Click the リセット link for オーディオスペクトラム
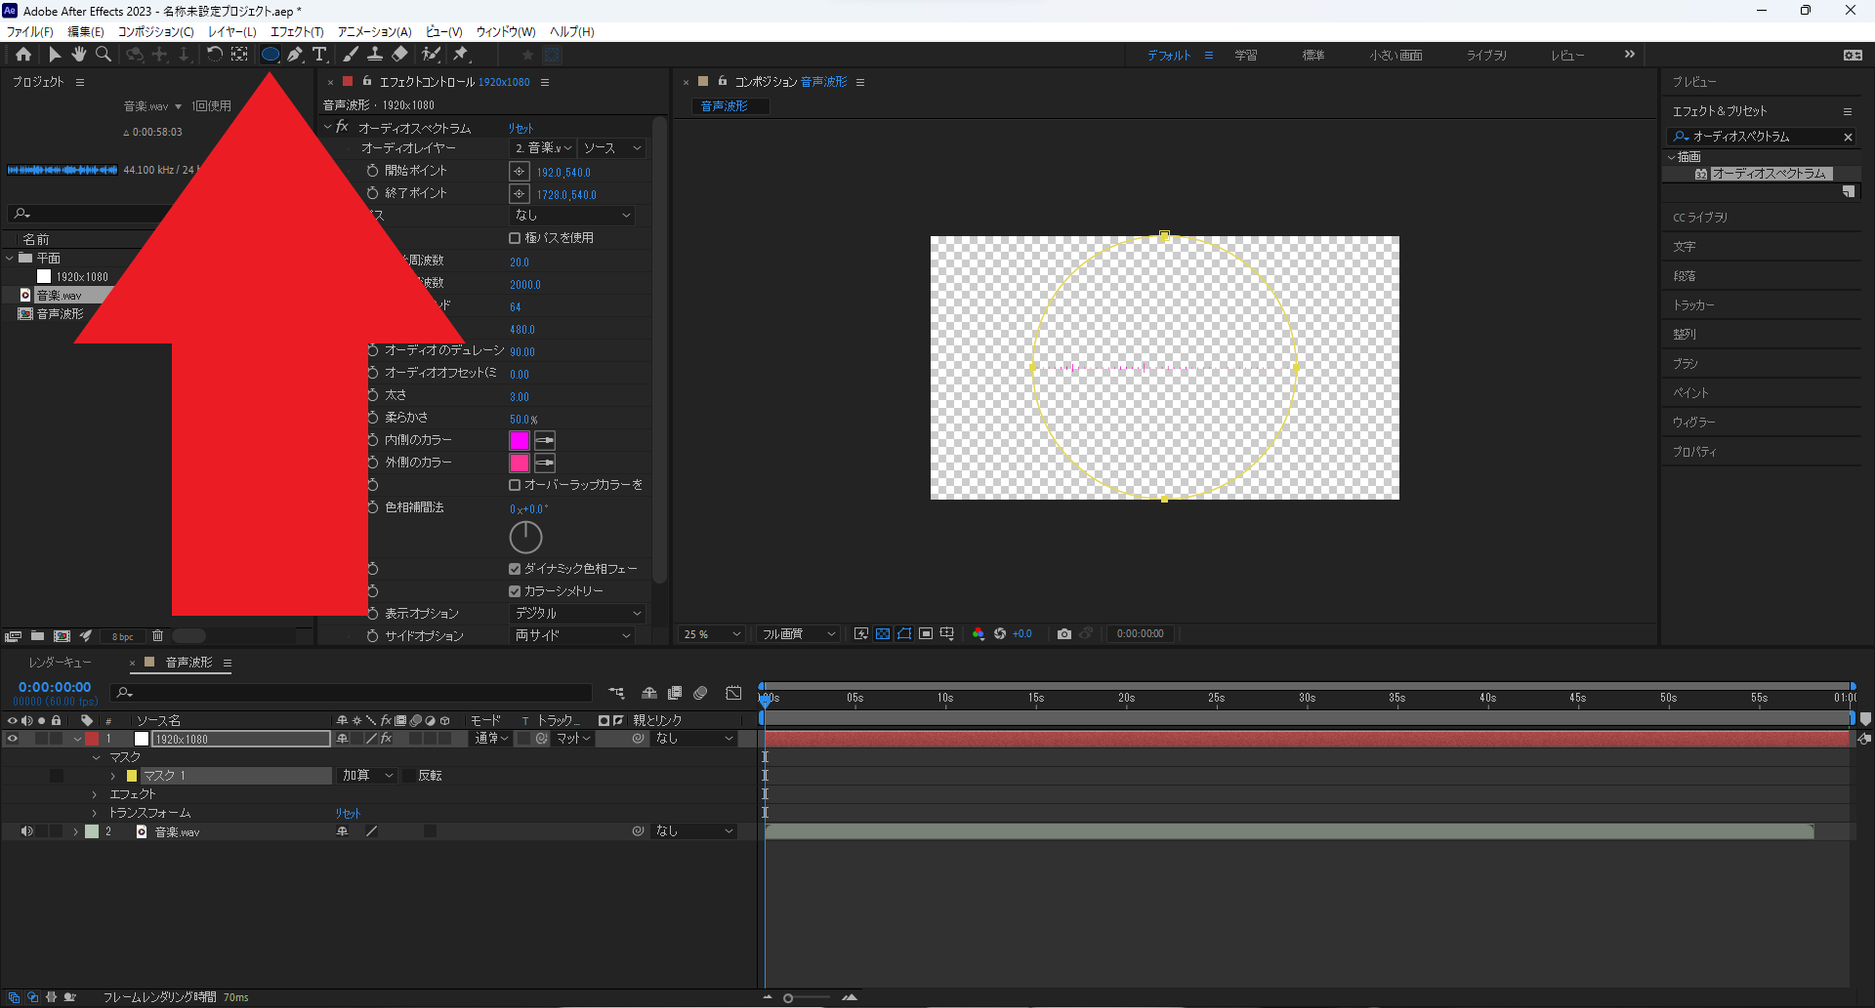The height and width of the screenshot is (1008, 1875). [521, 129]
